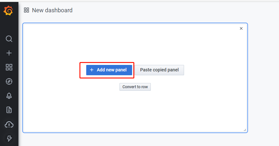Click the Paste copied panel button

pos(159,70)
